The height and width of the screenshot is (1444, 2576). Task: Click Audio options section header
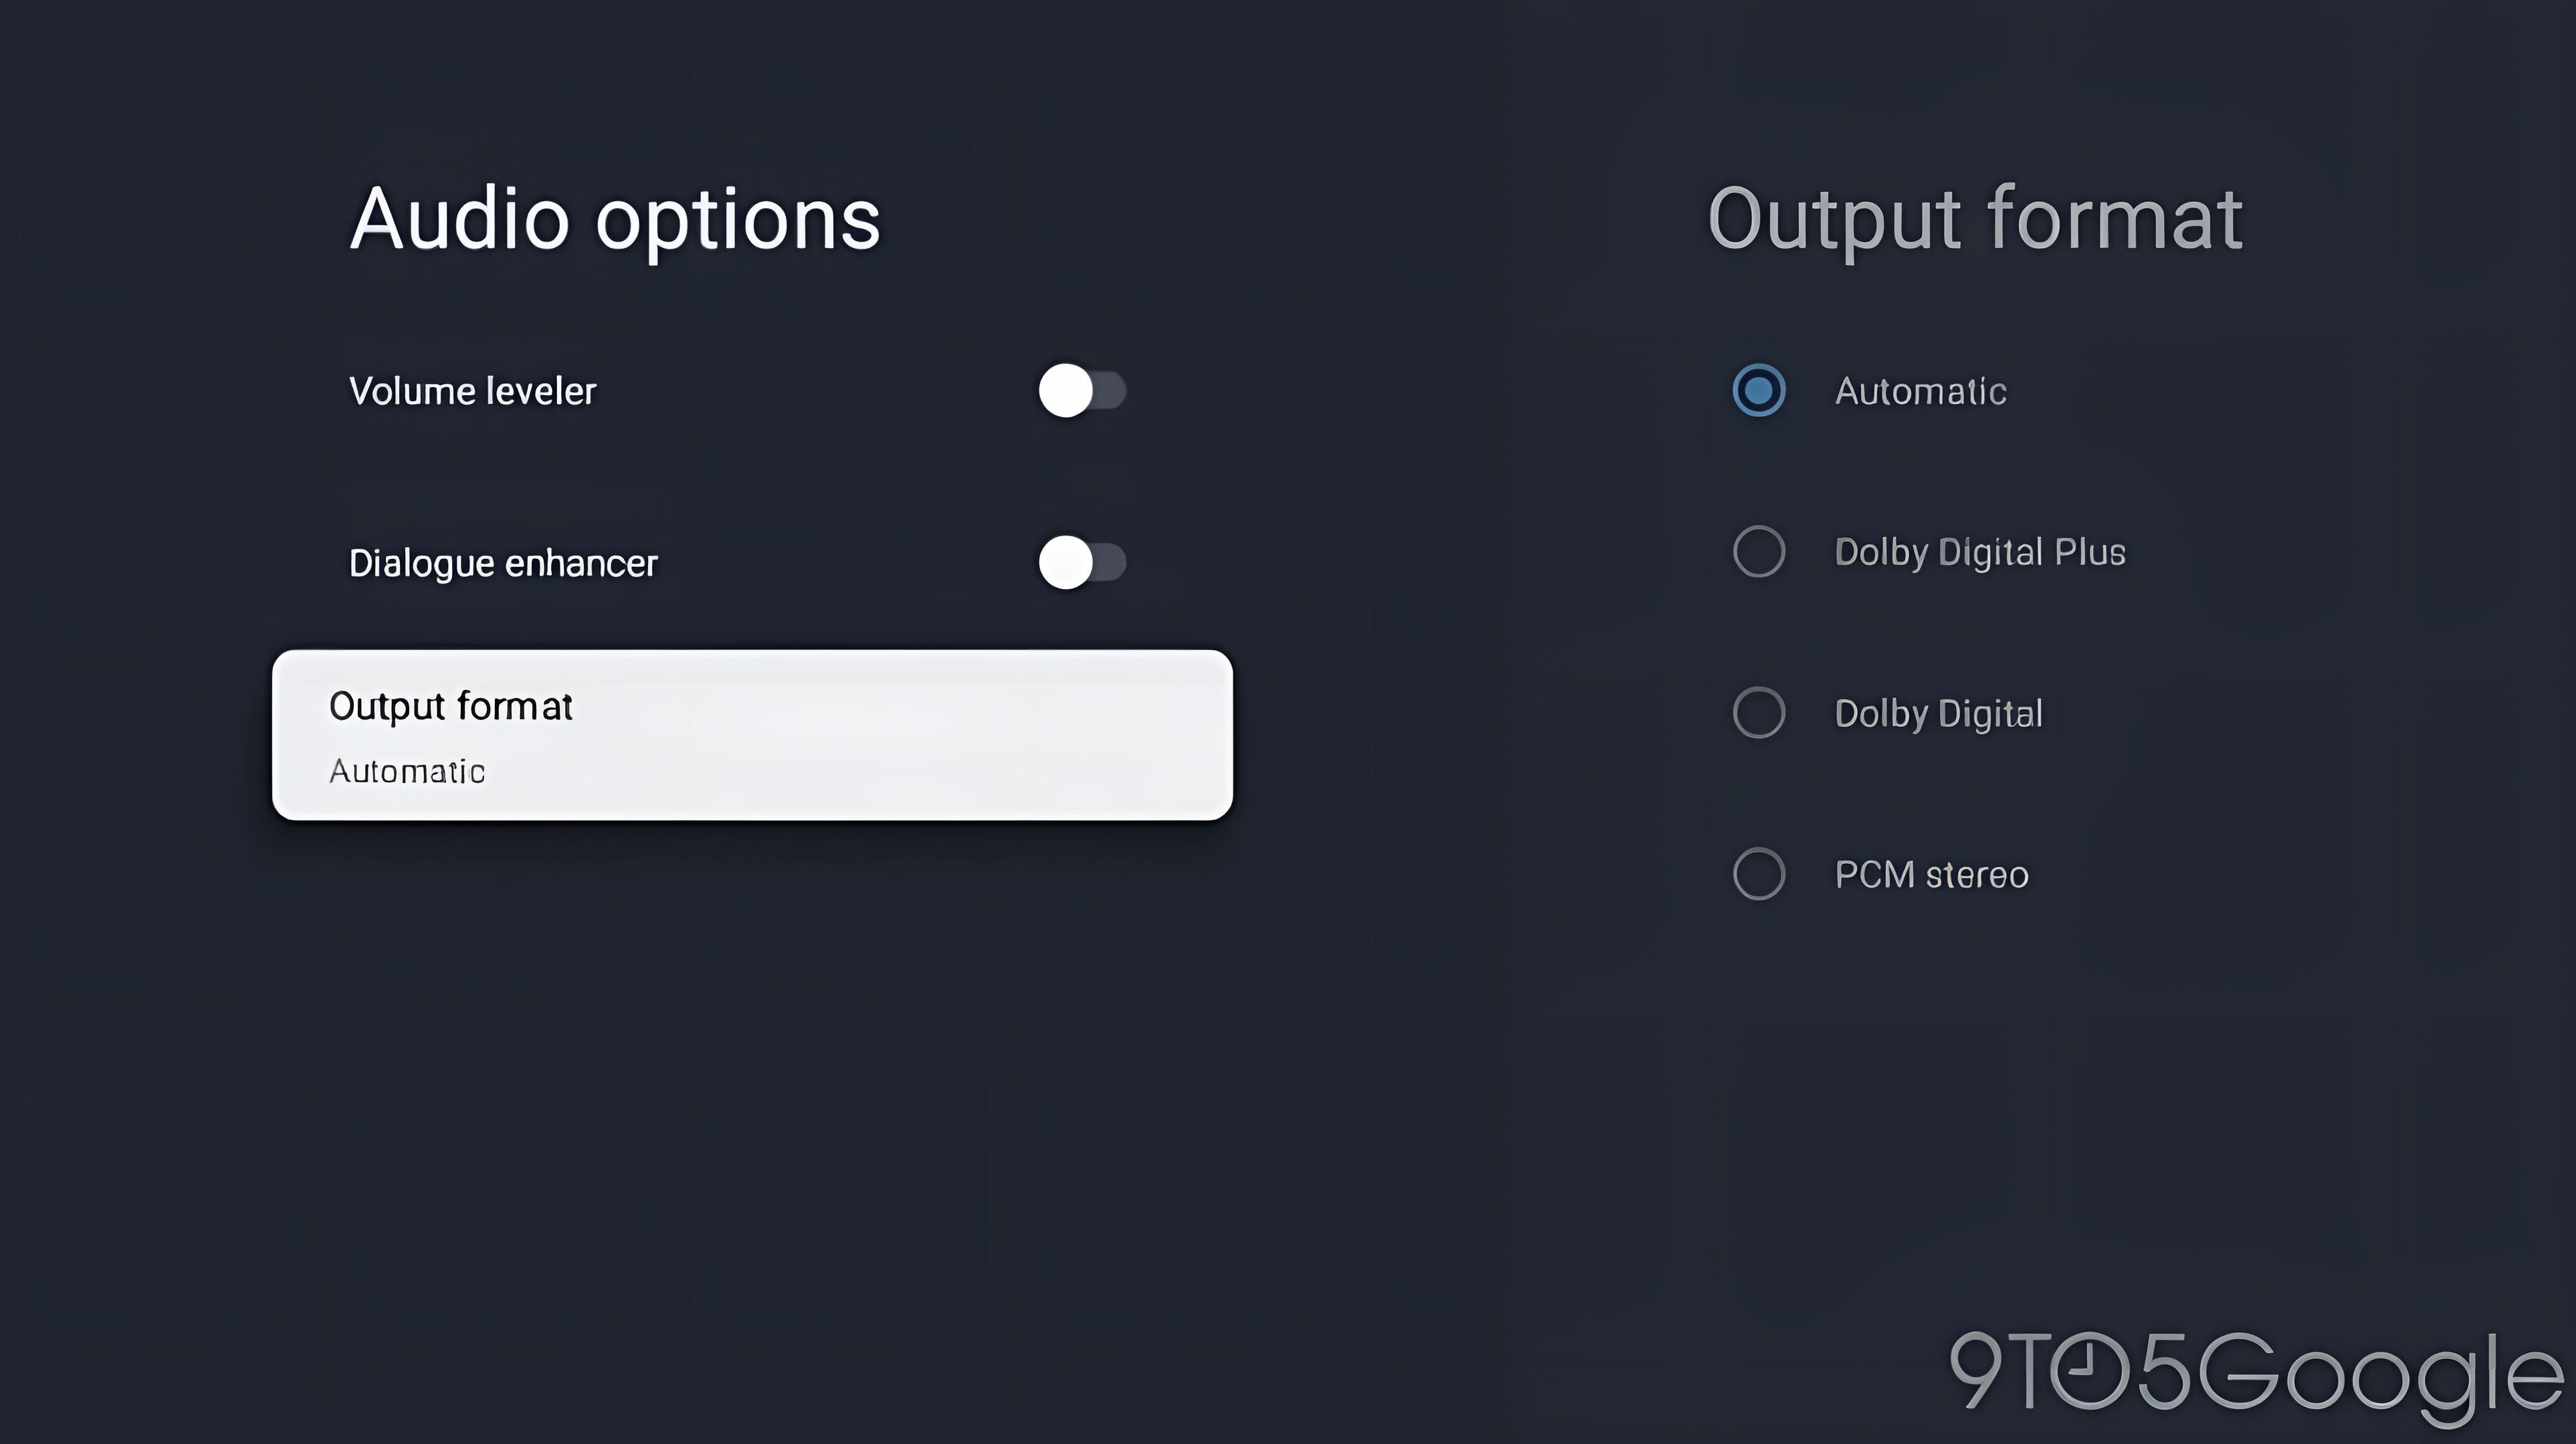(x=616, y=216)
